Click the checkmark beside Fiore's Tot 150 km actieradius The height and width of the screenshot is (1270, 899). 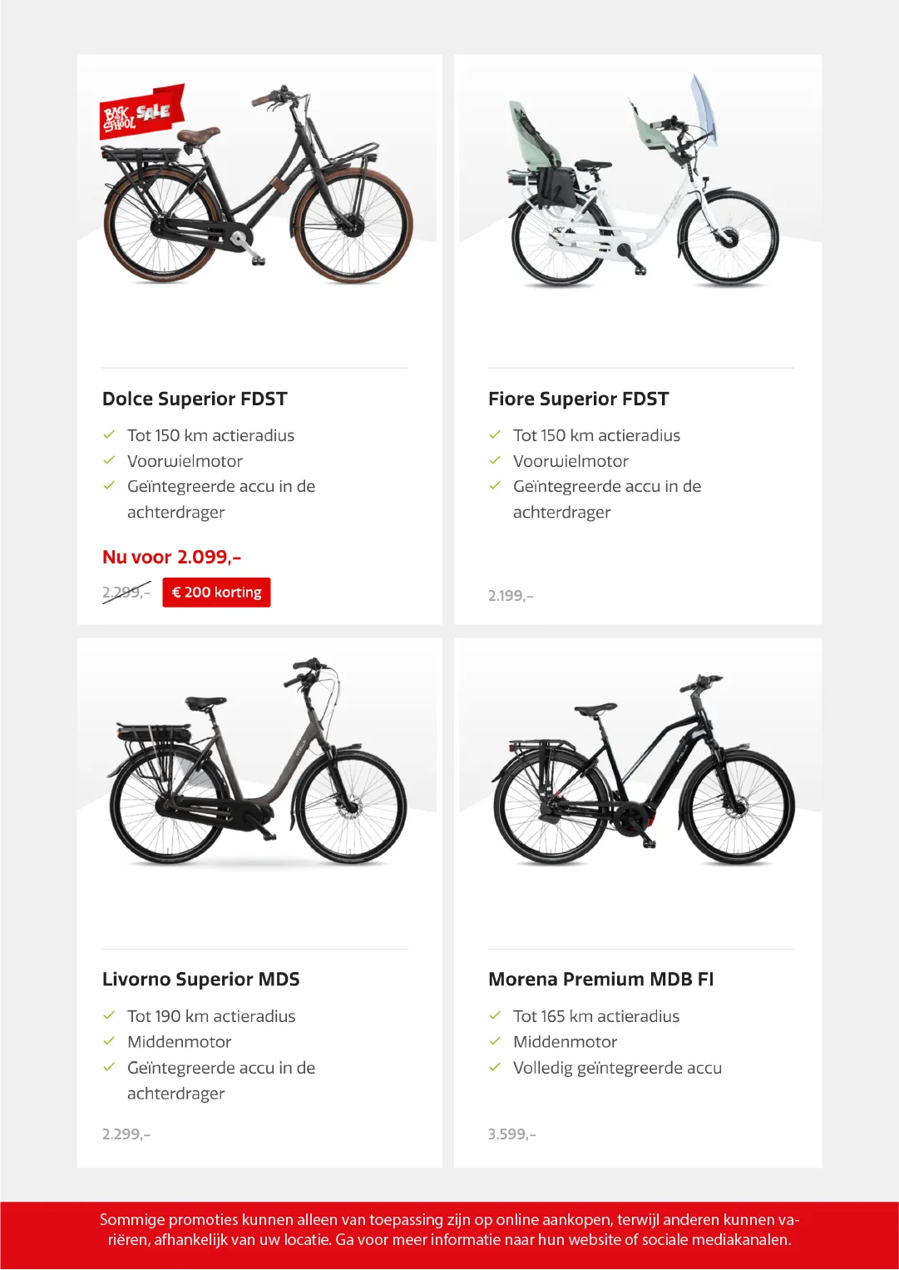[x=495, y=434]
